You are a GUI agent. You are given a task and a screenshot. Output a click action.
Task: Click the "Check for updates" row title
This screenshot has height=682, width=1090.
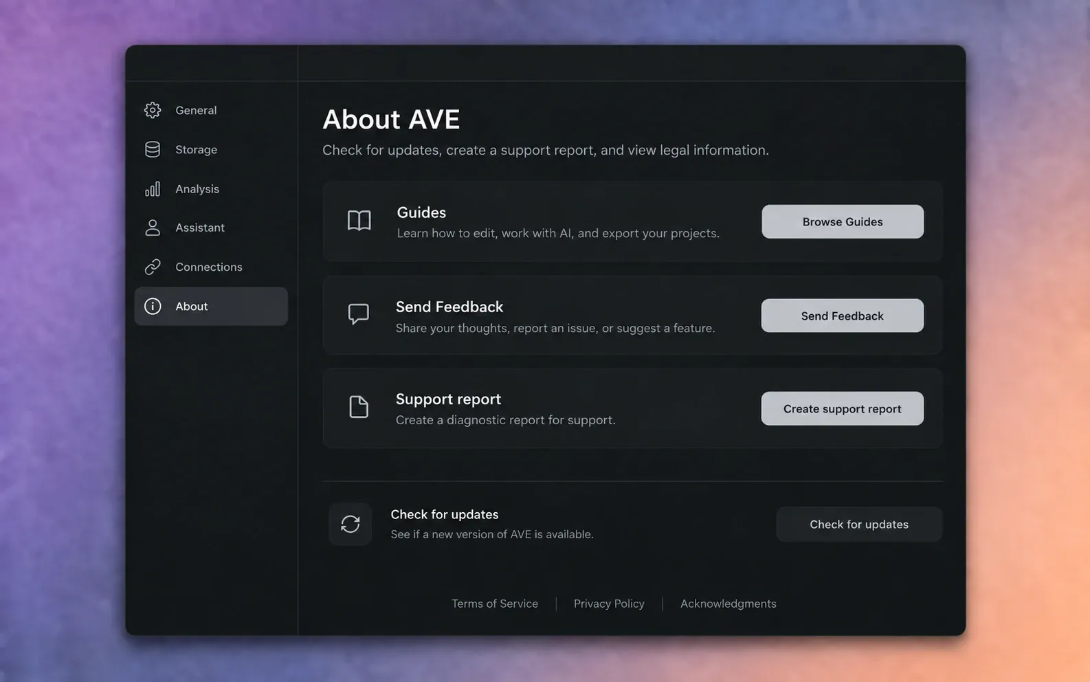click(x=445, y=514)
